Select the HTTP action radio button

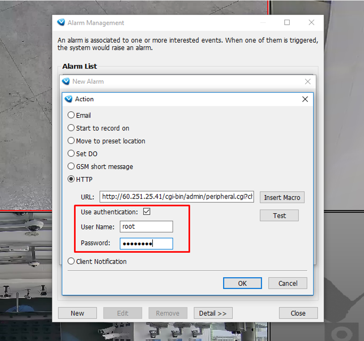[x=71, y=179]
